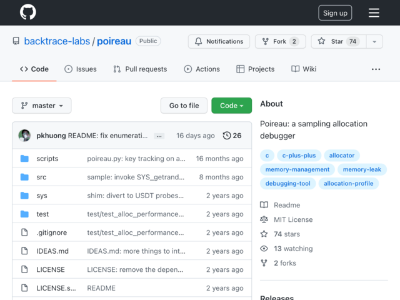Click the scales icon beside MIT License

point(264,219)
